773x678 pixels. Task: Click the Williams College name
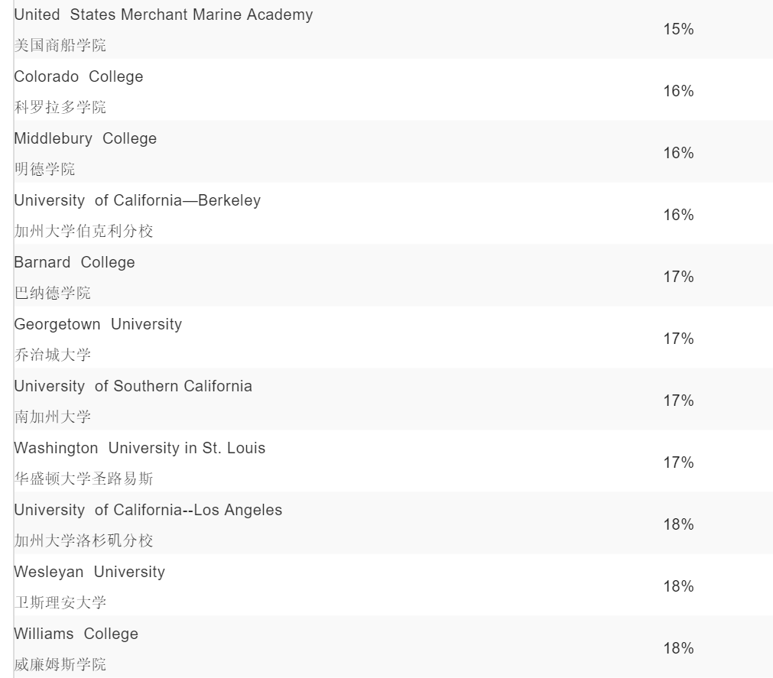(76, 634)
